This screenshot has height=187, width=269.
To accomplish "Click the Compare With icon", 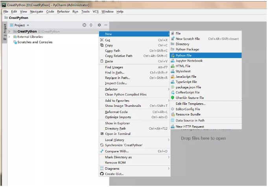I will click(x=102, y=151).
